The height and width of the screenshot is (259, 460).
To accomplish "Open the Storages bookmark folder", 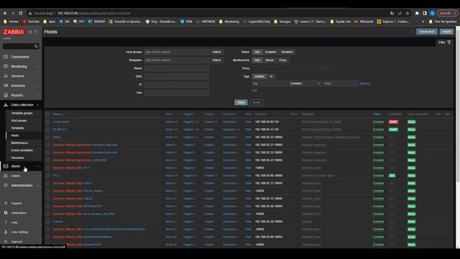I will 282,22.
